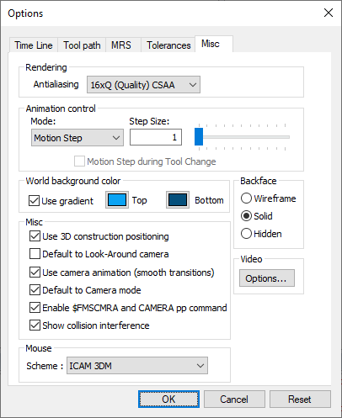Disable Show collision interference

click(35, 325)
